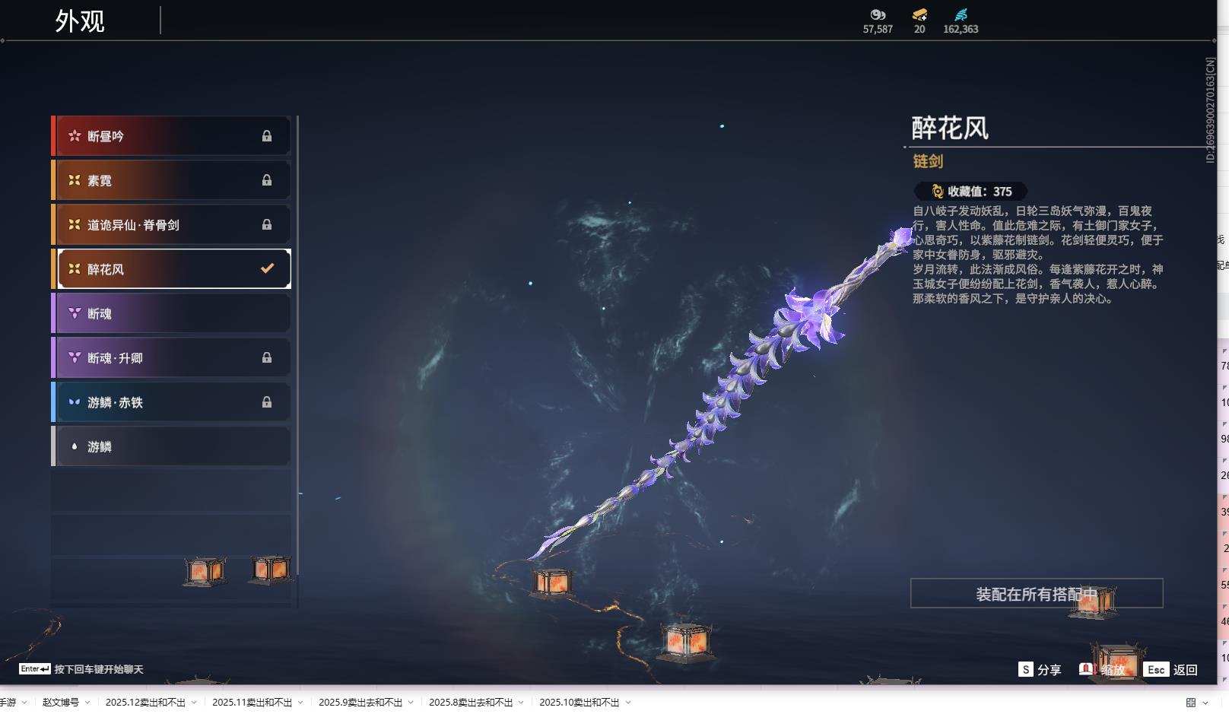The height and width of the screenshot is (714, 1229).
Task: Click 装配在所有搭配中 button
Action: (1037, 593)
